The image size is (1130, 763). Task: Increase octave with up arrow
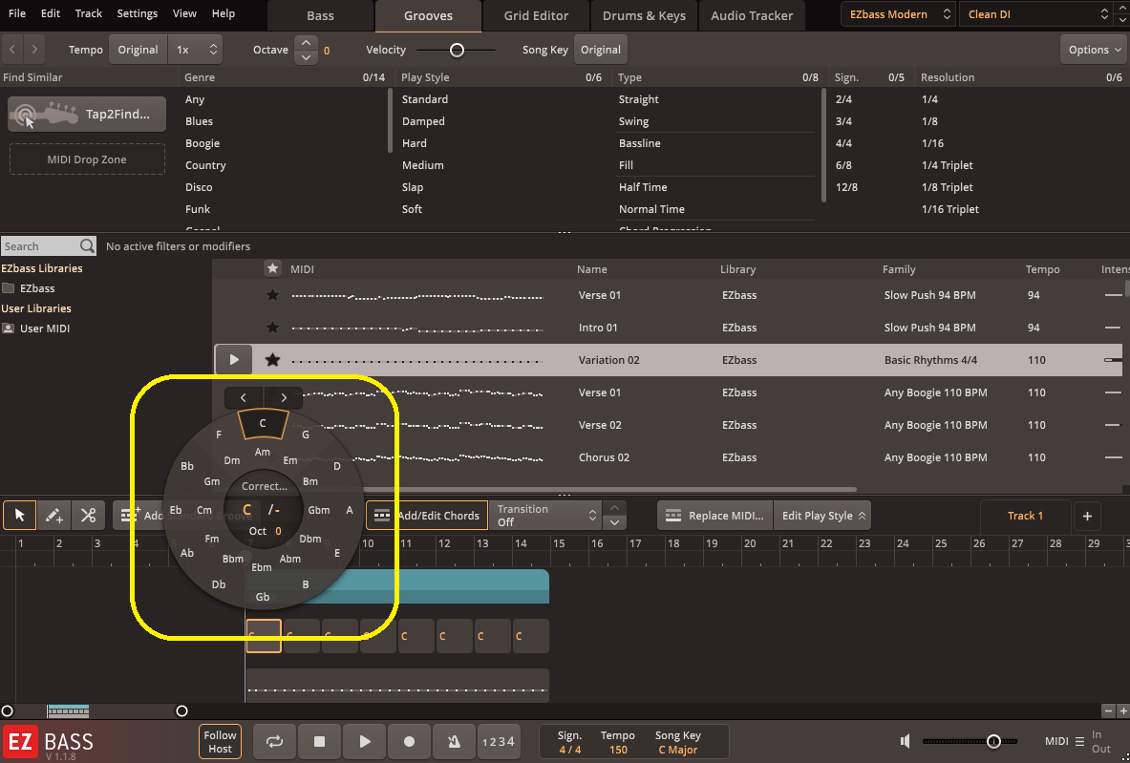pyautogui.click(x=307, y=43)
